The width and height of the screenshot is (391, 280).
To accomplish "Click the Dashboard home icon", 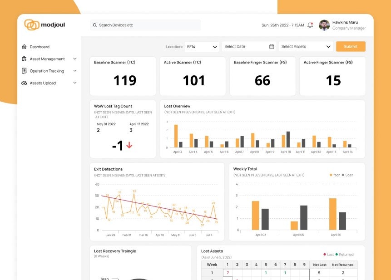I will [x=24, y=47].
